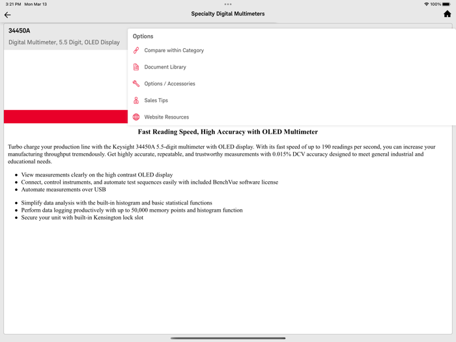Click the document icon beside Document Library
Viewport: 456px width, 342px height.
point(136,67)
